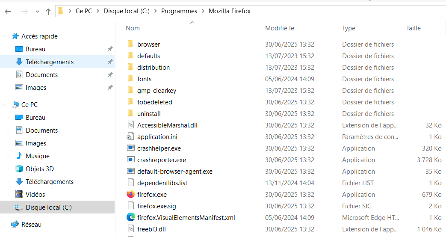Open Réseau network icon
446x237 pixels.
pyautogui.click(x=15, y=225)
